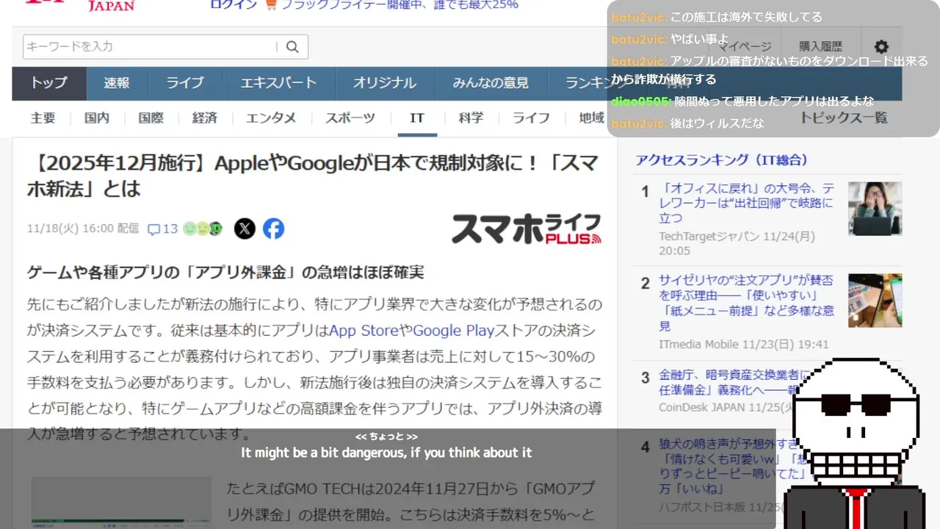Click the サイゼリヤ article thumbnail
The height and width of the screenshot is (529, 940).
click(875, 301)
